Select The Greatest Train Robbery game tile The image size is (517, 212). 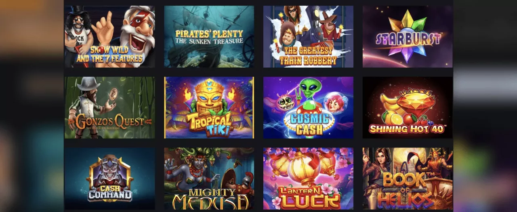click(308, 36)
